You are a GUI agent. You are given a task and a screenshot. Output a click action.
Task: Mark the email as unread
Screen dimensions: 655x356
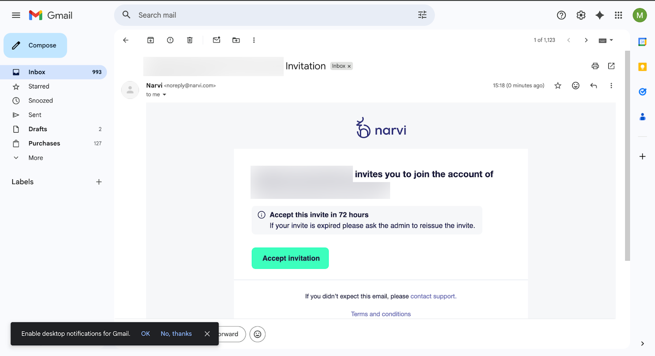[x=216, y=40]
